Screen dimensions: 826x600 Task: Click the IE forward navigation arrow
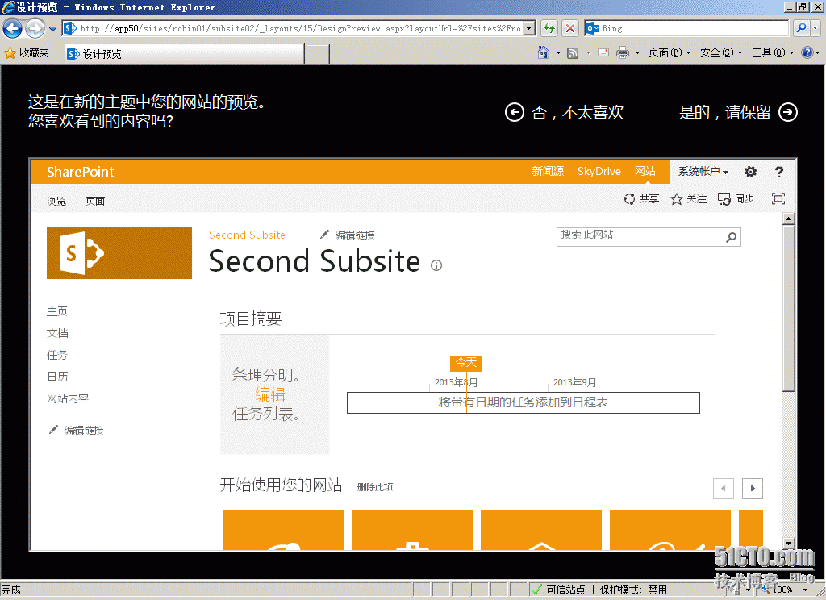coord(35,28)
